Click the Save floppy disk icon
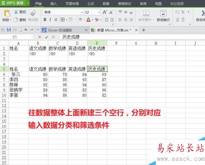The width and height of the screenshot is (205, 165). coord(9,30)
